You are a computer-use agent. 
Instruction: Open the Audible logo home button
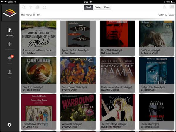tap(10, 13)
